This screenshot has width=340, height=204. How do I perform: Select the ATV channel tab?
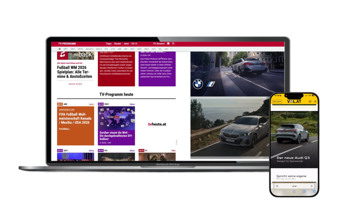pos(106,49)
